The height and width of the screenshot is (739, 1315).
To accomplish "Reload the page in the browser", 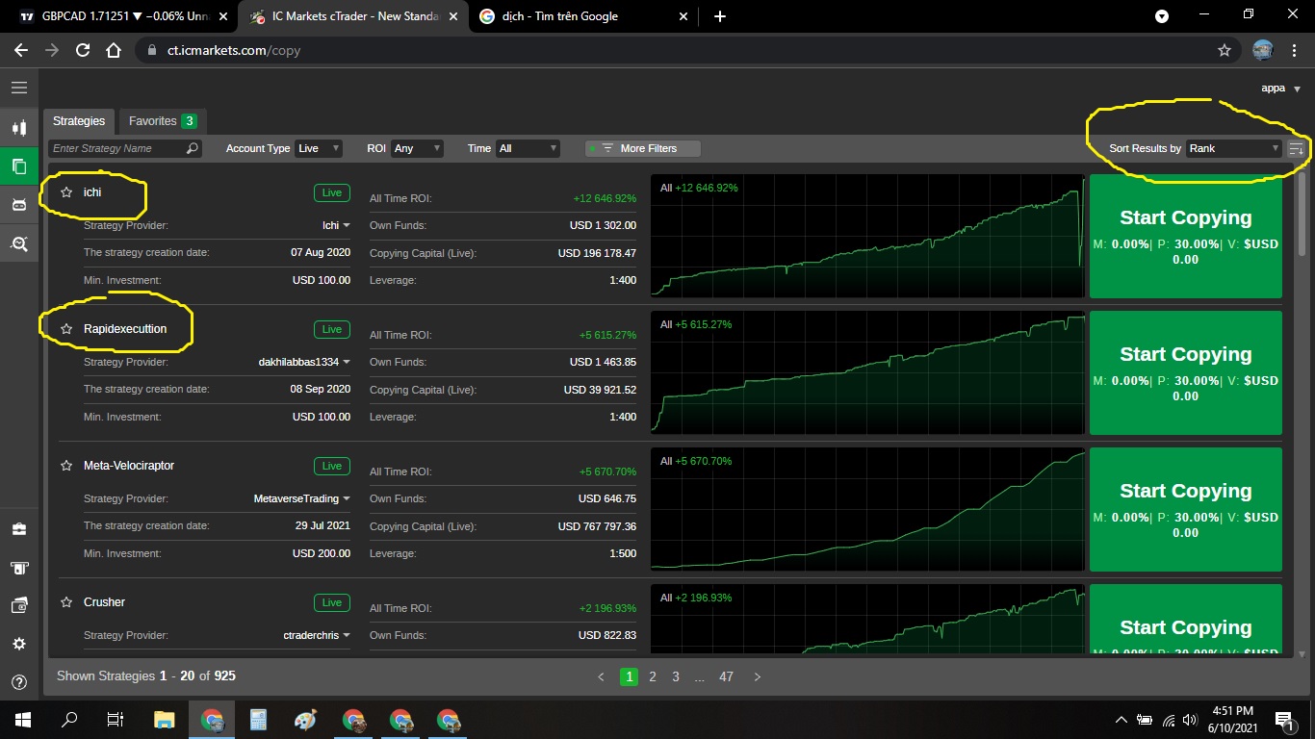I will click(83, 50).
